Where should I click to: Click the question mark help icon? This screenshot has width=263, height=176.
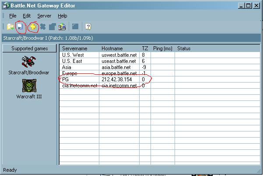pos(88,27)
